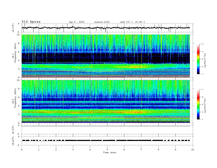Click time axis tick label "4"
Viewport: 217px width, 168px height.
90,150
